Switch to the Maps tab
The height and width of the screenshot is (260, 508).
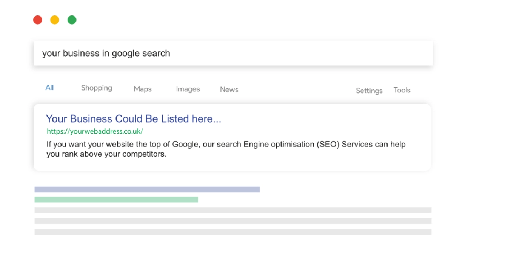coord(142,89)
